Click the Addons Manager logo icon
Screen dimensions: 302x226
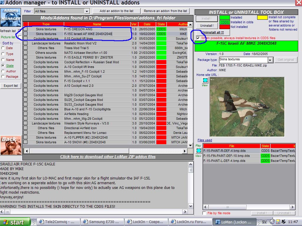(x=11, y=17)
